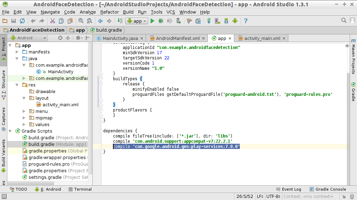Viewport: 357px width, 200px height.
Task: Open the SDK Manager icon
Action: [x=226, y=21]
